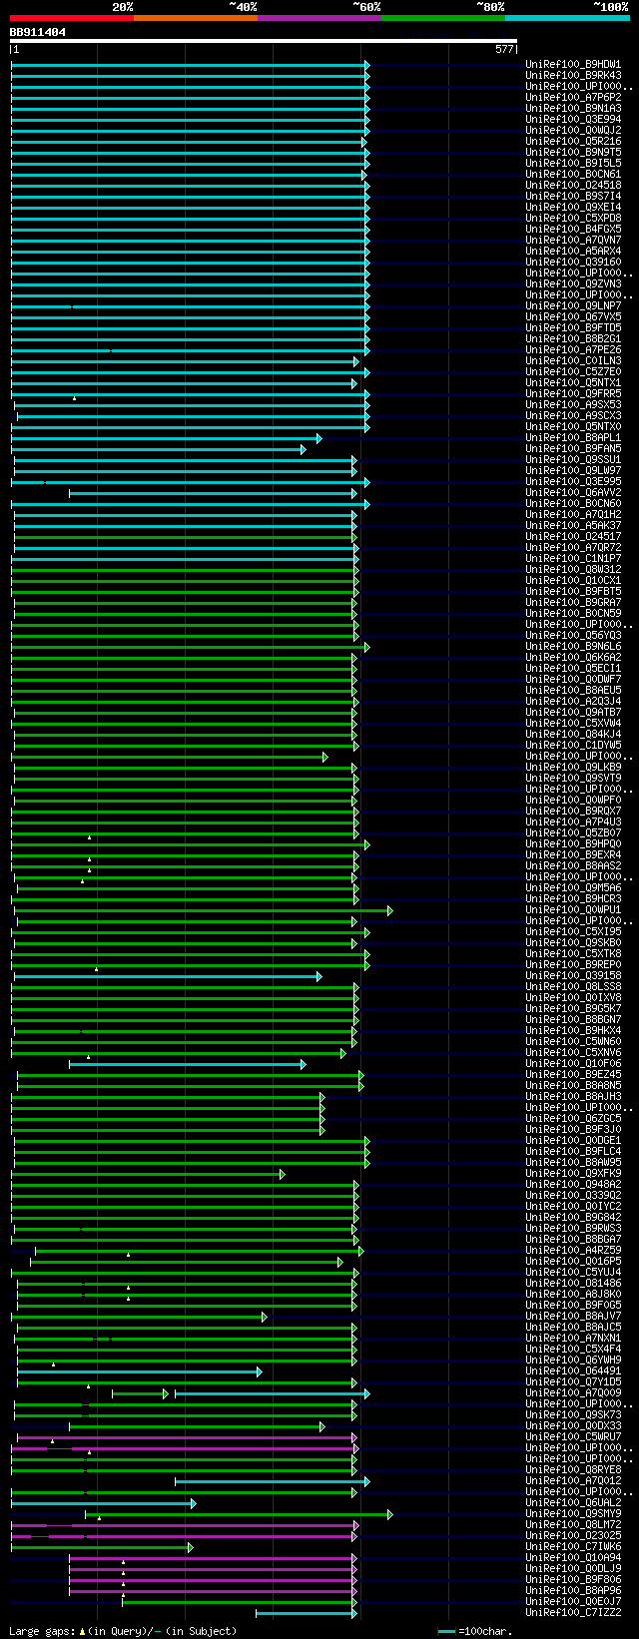Screen dimensions: 639x1639
Task: Select label UniRef100_C5WRU7
Action: pos(573,1437)
